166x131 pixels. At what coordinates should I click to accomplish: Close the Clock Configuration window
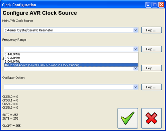tap(161, 5)
